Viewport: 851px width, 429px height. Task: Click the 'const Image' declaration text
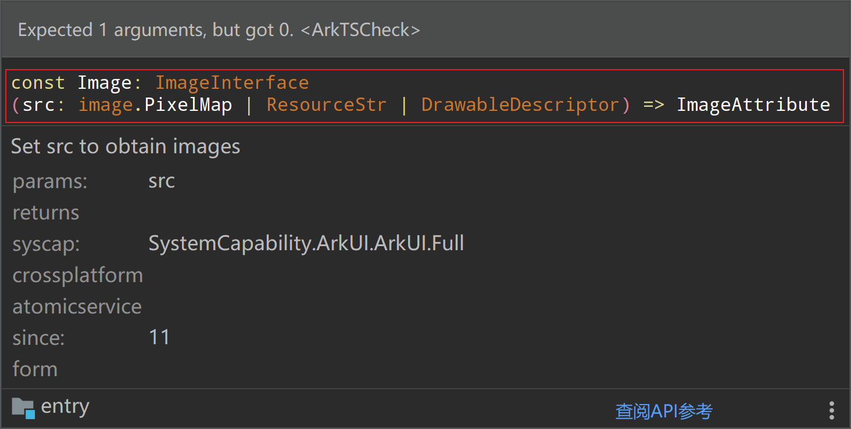coord(71,83)
